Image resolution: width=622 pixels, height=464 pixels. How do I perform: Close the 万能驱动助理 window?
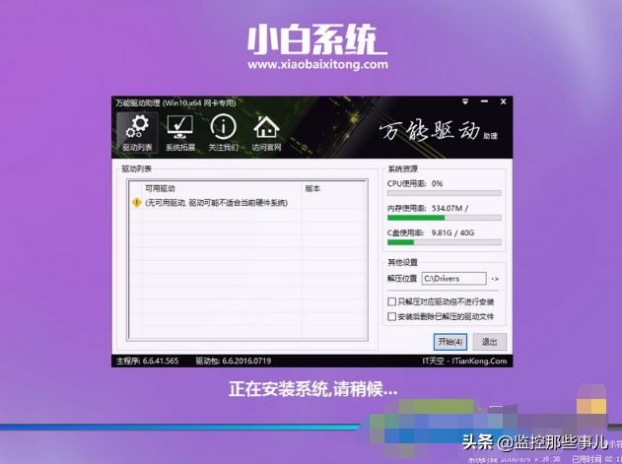[503, 101]
